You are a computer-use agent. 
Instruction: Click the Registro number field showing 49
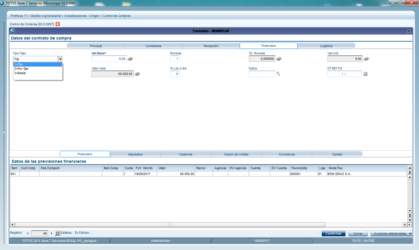(x=40, y=233)
